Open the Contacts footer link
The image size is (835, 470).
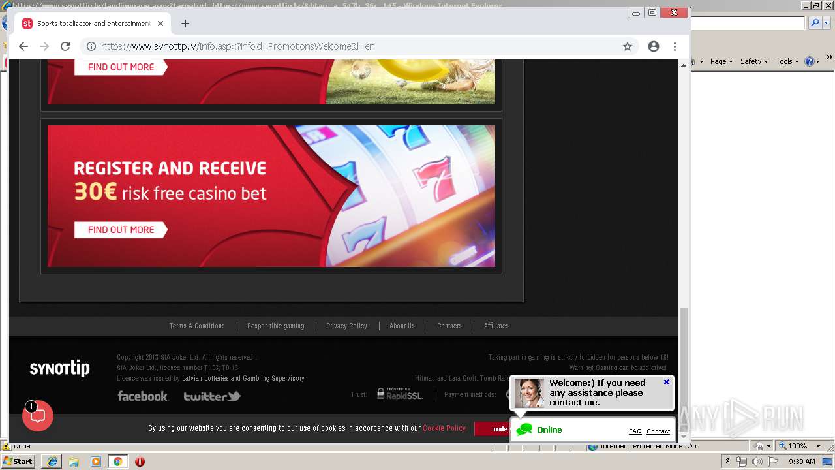449,326
